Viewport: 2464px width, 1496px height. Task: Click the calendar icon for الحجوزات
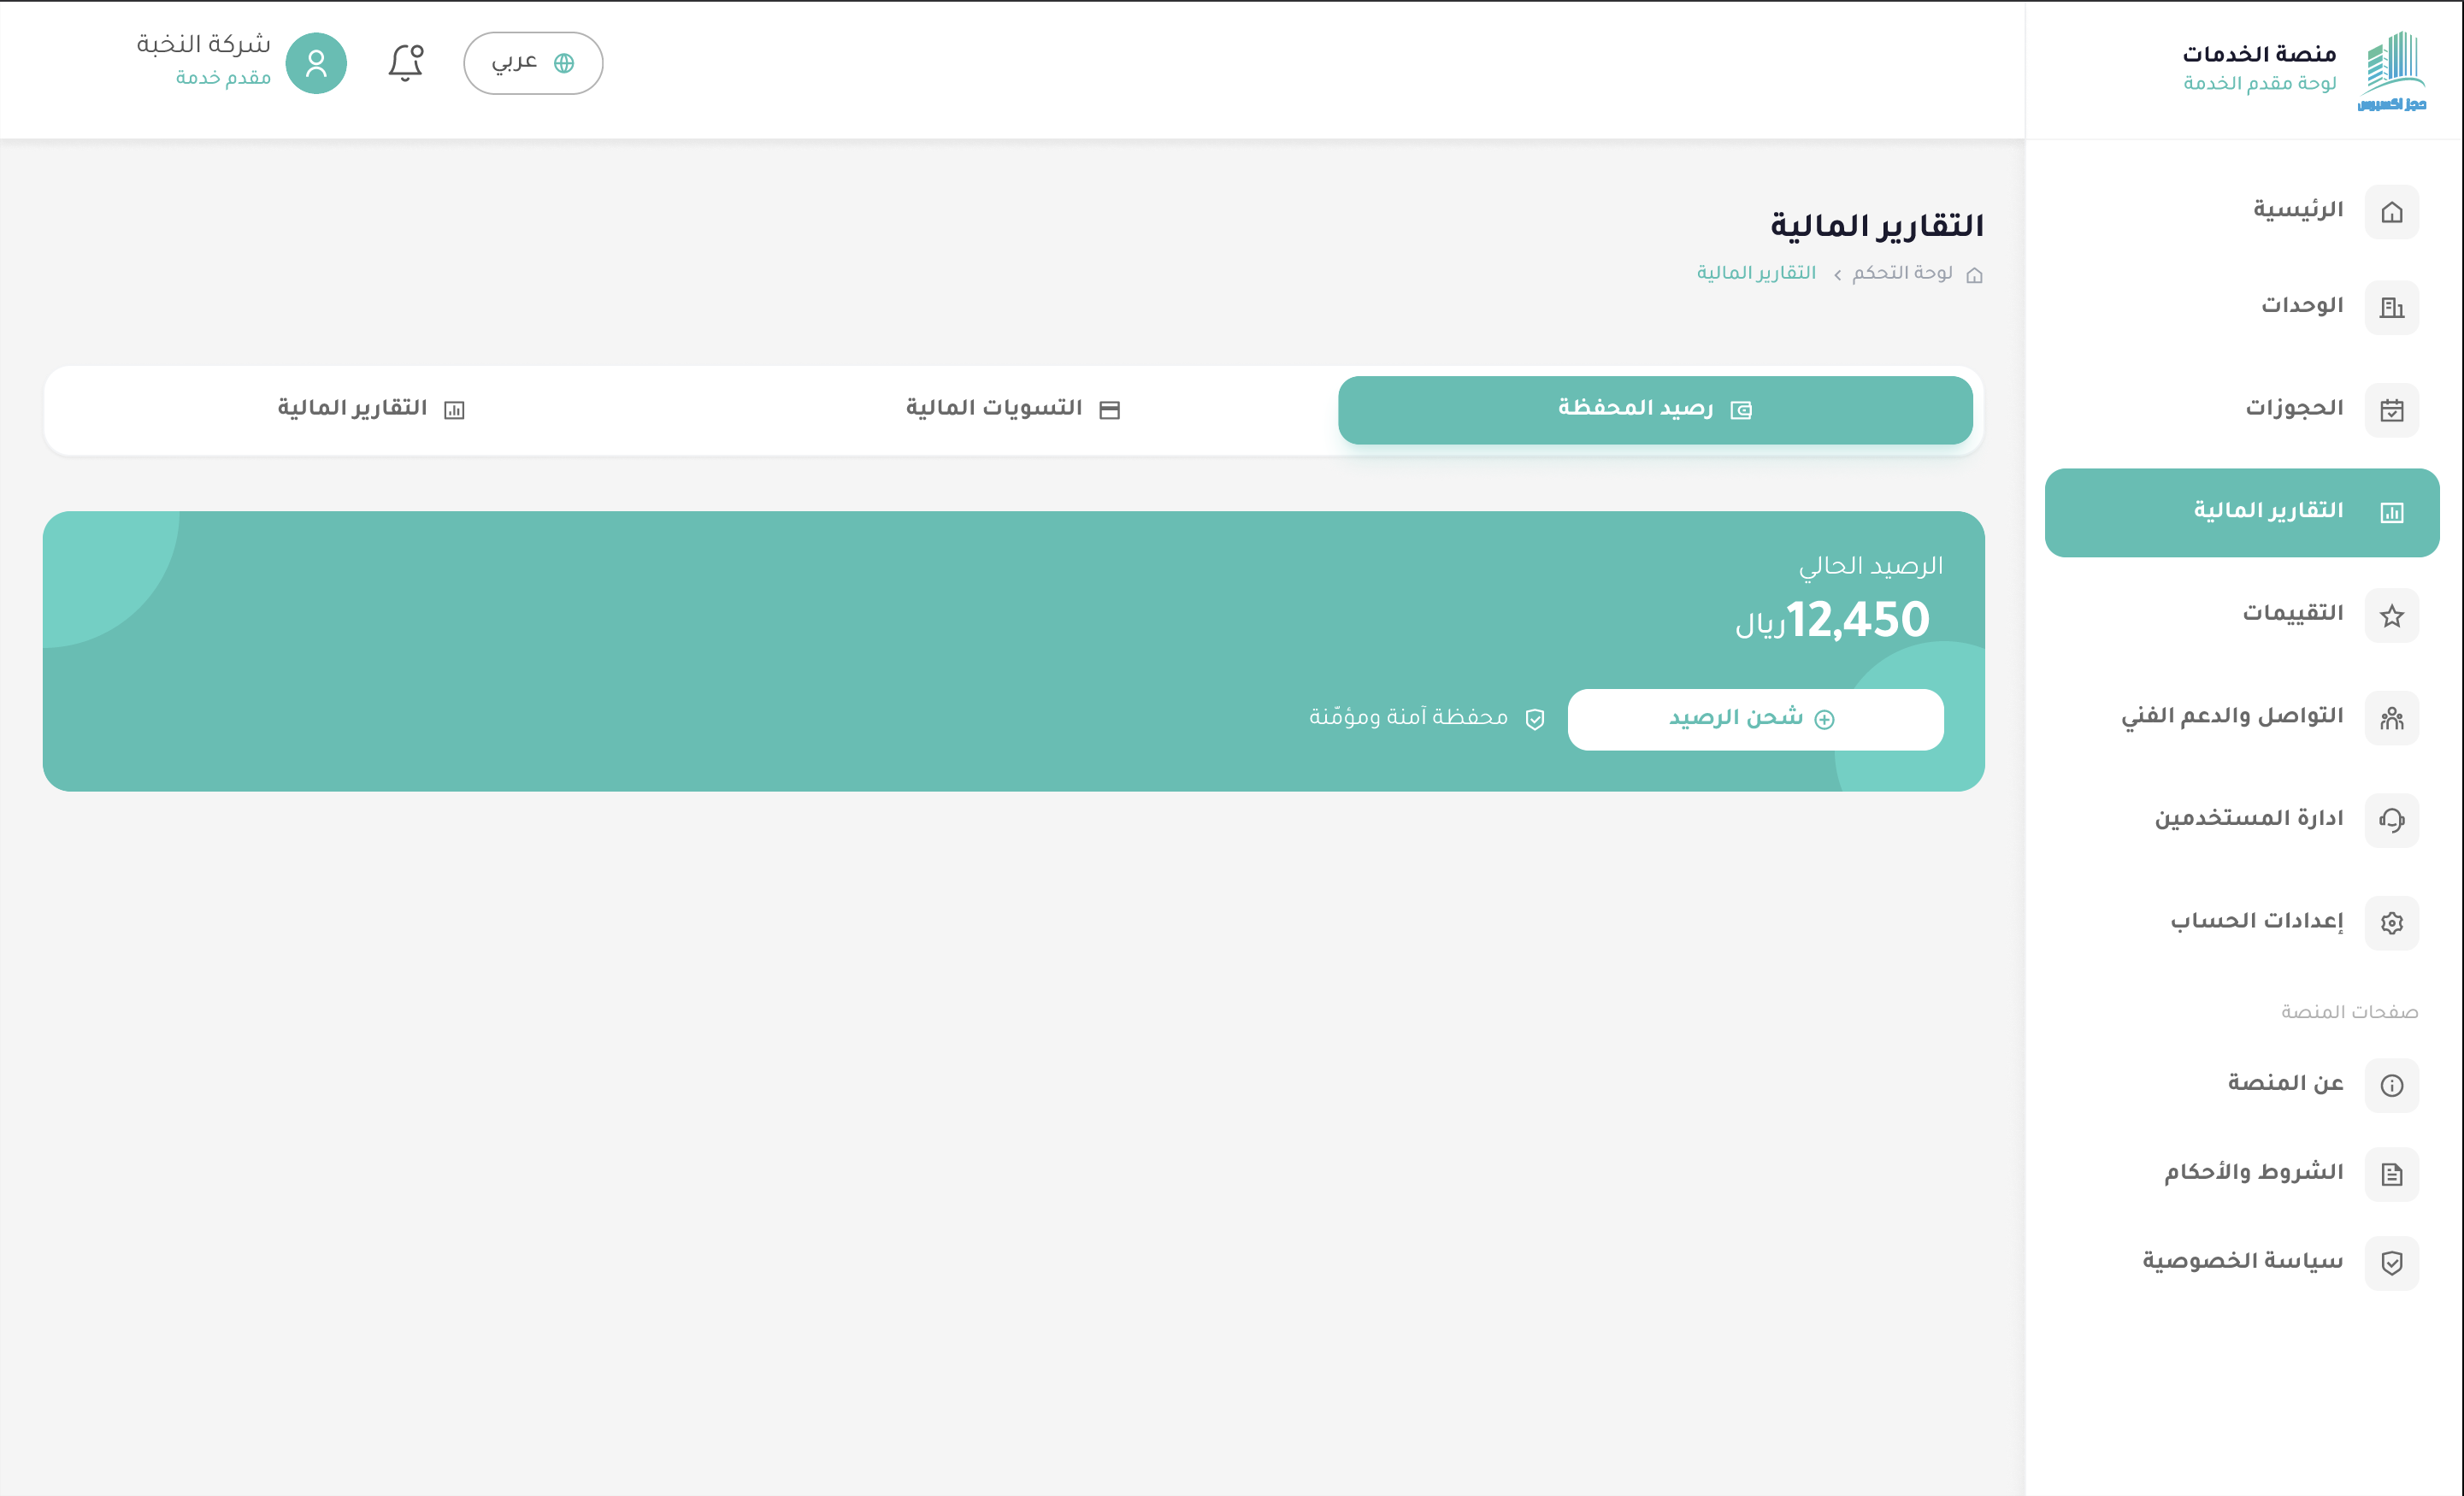(2391, 410)
